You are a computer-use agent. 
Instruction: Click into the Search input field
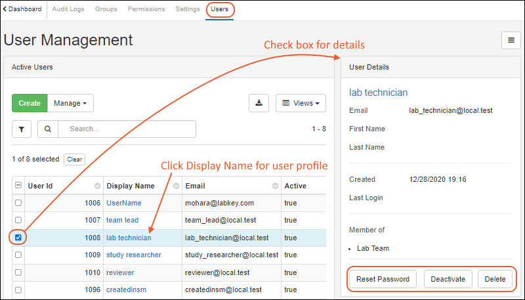pos(127,129)
